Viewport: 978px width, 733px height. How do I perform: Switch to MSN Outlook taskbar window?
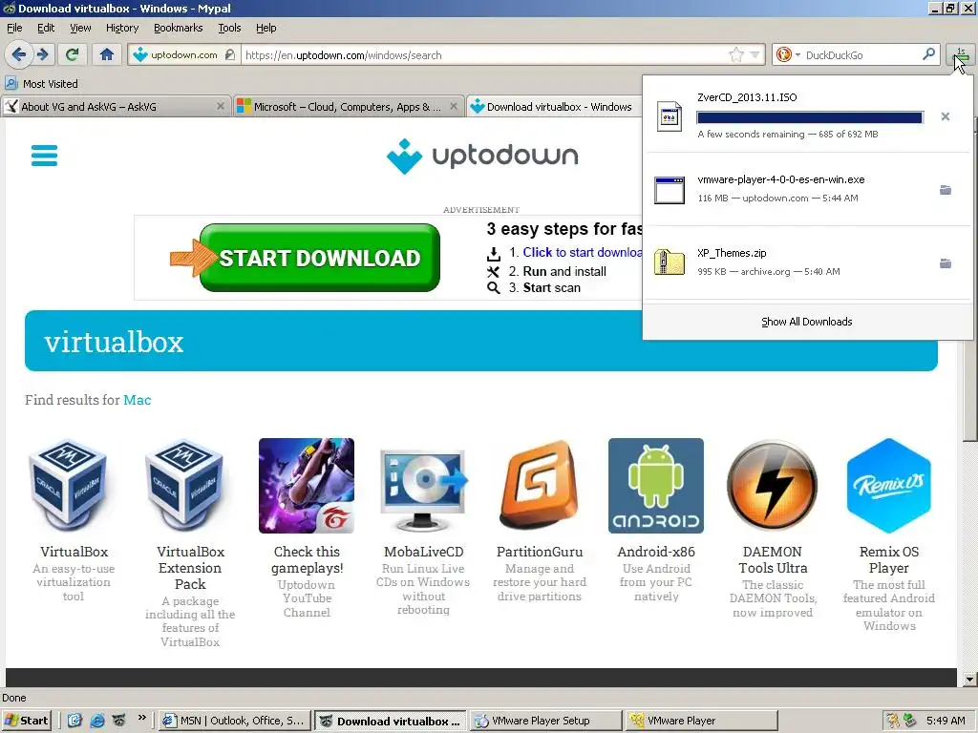point(235,721)
